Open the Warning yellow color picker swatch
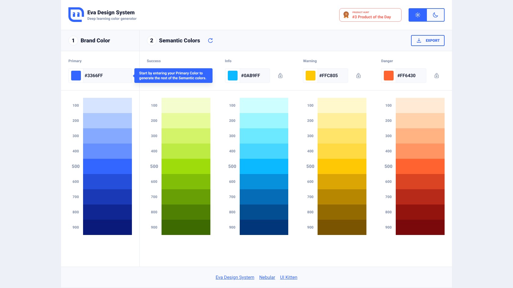Screen dimensions: 513x288 point(311,76)
